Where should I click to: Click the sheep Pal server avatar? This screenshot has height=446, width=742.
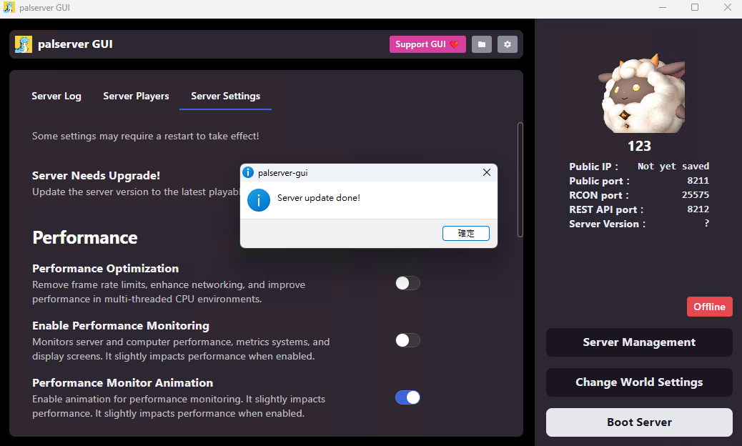(641, 93)
